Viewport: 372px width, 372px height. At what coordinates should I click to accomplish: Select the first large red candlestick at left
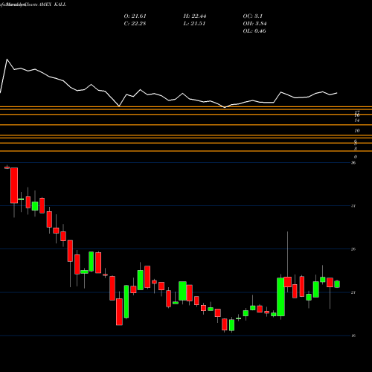click(x=14, y=185)
